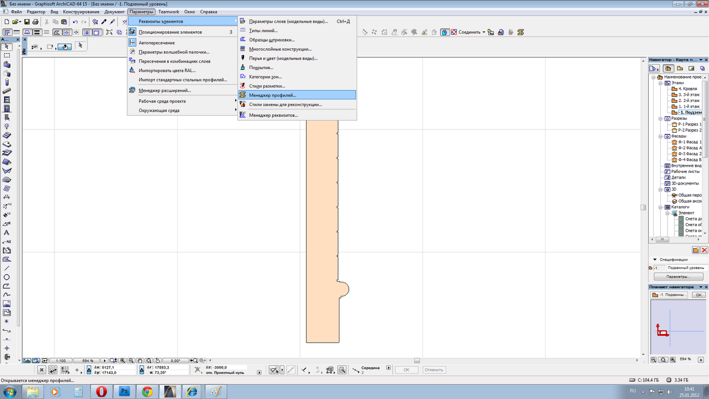Click the syringe inject parameters icon
709x399 pixels.
tap(113, 22)
